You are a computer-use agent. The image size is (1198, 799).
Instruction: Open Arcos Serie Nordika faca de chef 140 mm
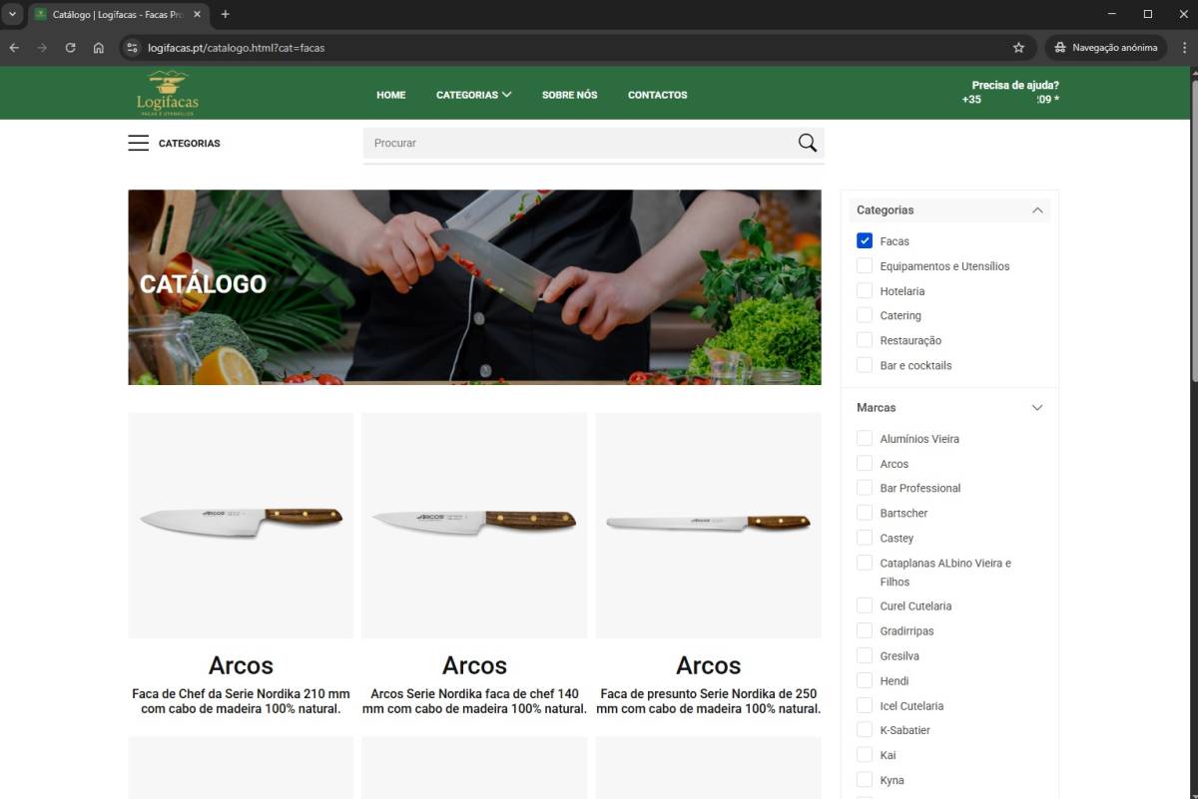[x=474, y=701]
